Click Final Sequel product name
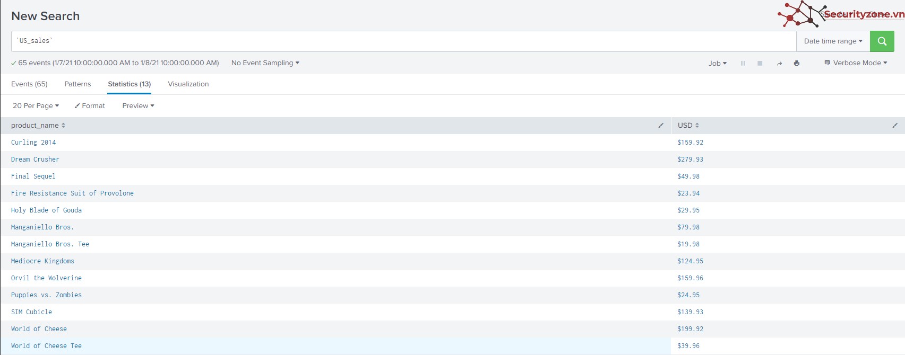 (x=33, y=176)
